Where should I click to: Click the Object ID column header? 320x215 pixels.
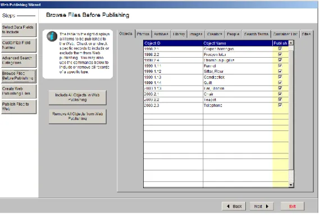click(x=173, y=43)
